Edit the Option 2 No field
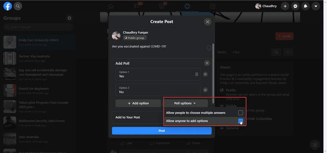Viewport: 327px width, 153px height. point(158,90)
